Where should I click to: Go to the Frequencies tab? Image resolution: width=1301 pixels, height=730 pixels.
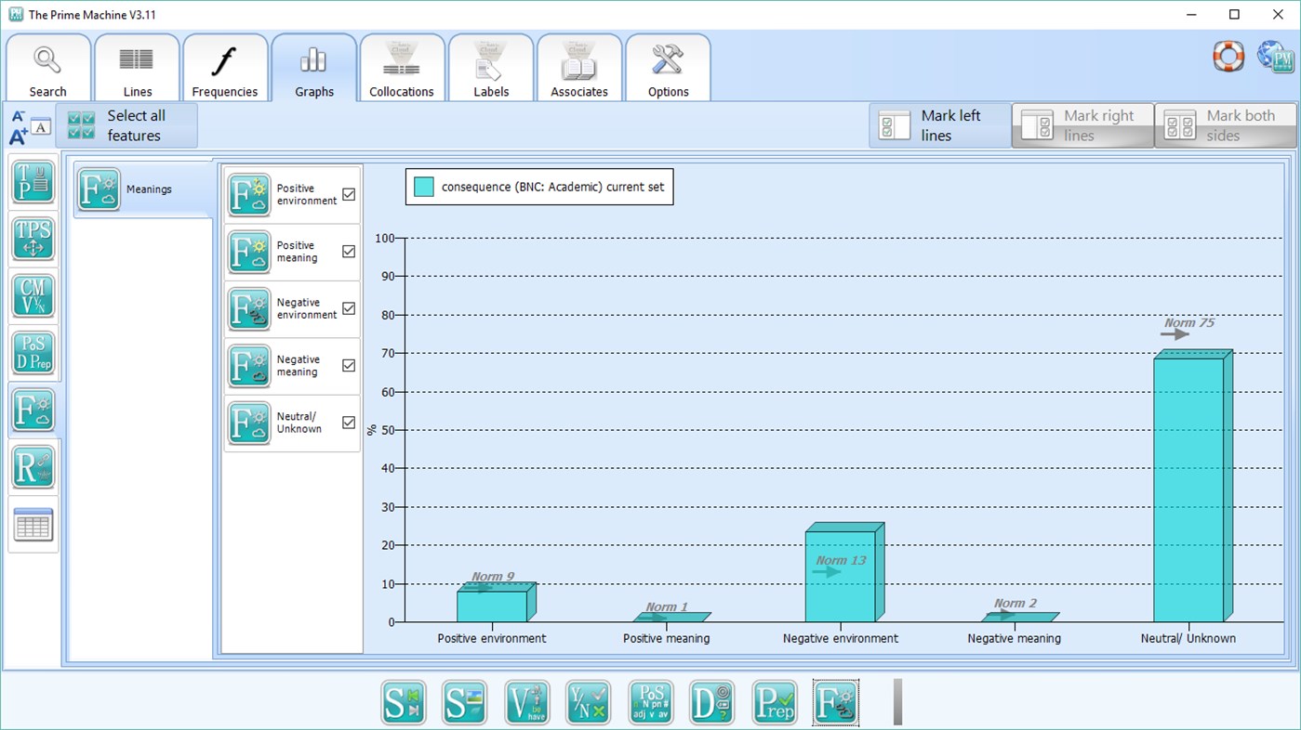[x=225, y=68]
